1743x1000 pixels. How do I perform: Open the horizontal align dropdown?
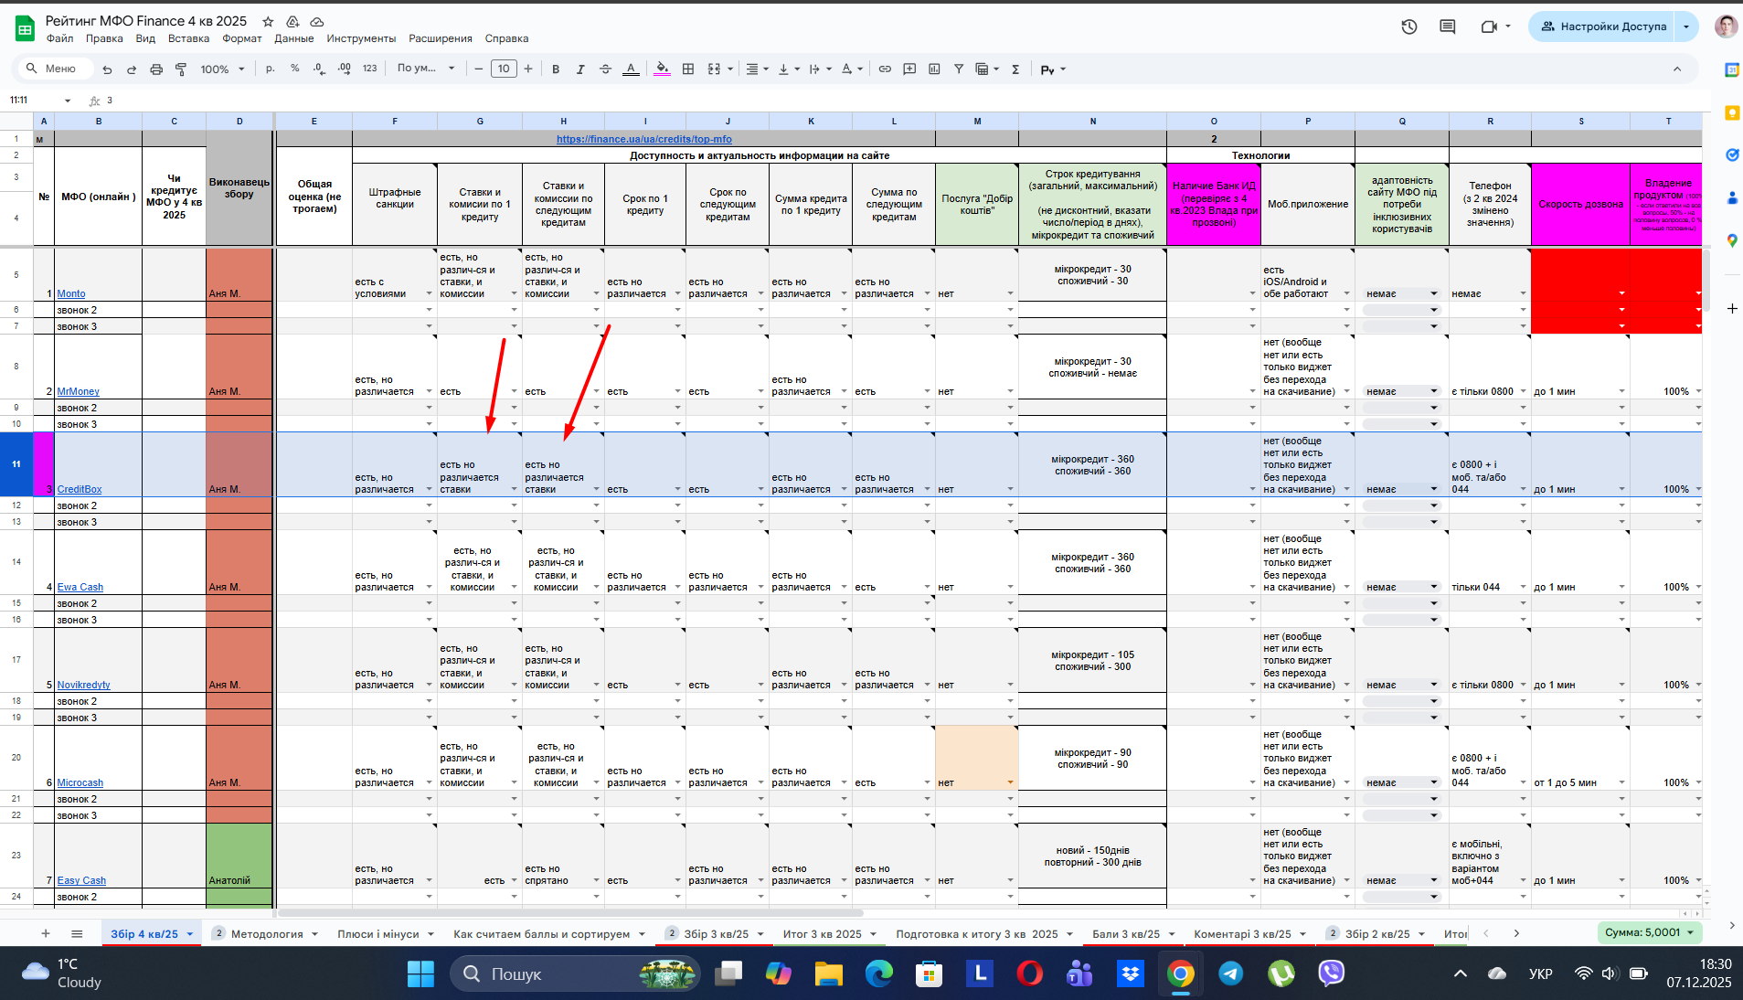[x=757, y=69]
